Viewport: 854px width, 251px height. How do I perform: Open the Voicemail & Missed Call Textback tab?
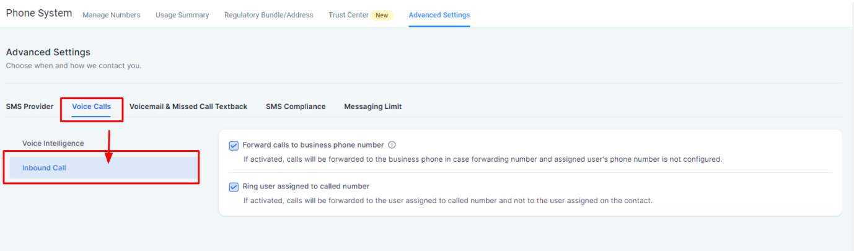188,107
